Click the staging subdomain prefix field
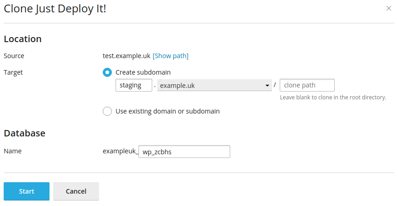This screenshot has height=206, width=398. pyautogui.click(x=134, y=85)
